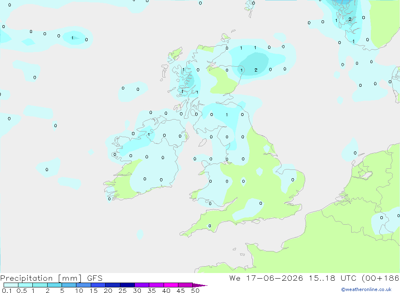Pick the 25–30 mm navy legend swatch
The image size is (400, 293).
(127, 285)
